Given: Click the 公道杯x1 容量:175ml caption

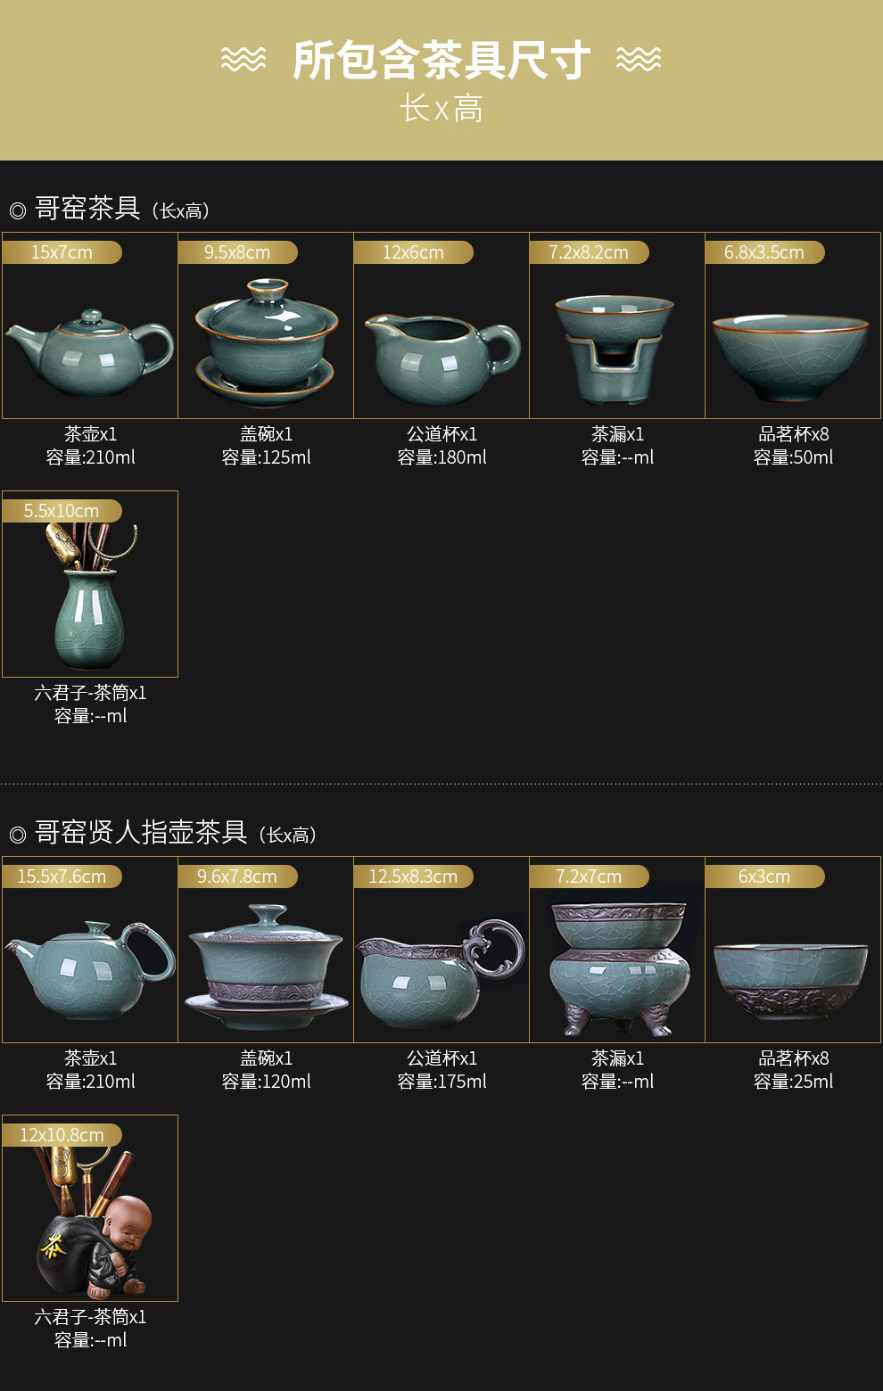Looking at the screenshot, I should pyautogui.click(x=441, y=1070).
